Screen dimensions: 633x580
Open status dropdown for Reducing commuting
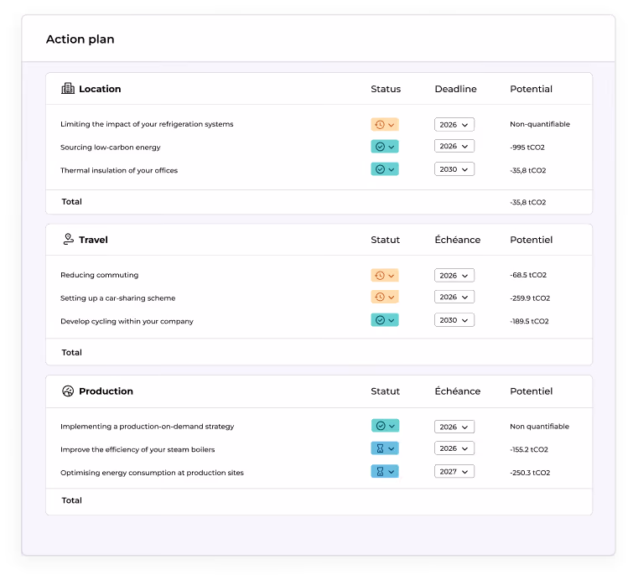[385, 276]
